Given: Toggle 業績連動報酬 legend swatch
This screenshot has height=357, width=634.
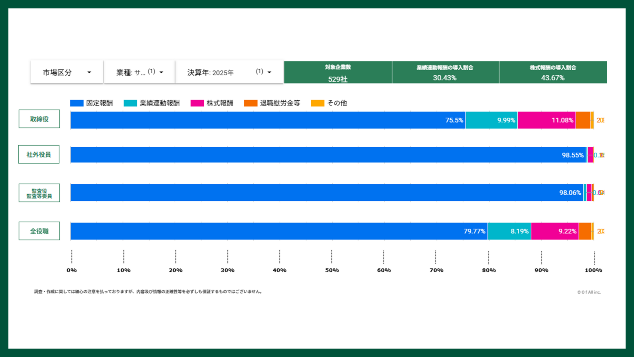Looking at the screenshot, I should [x=130, y=103].
